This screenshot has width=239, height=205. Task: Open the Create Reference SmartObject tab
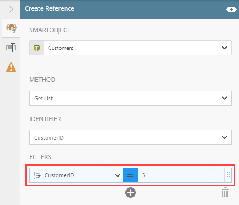[x=11, y=28]
